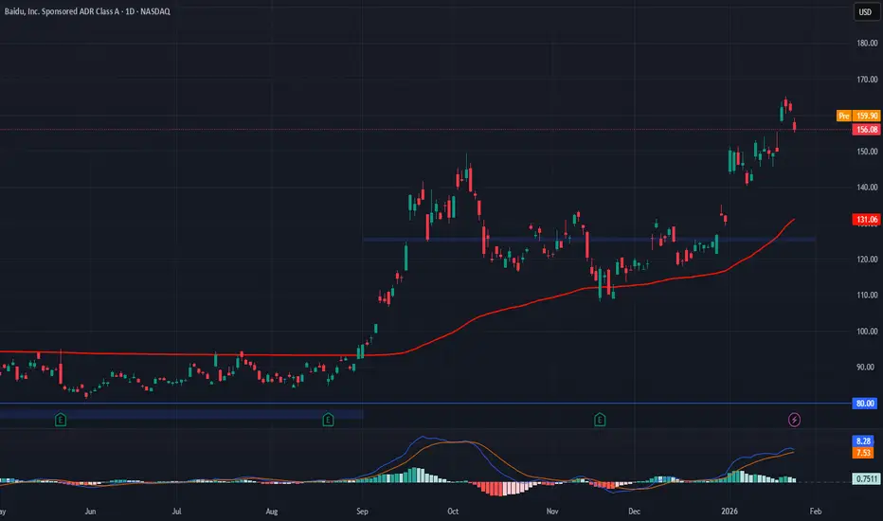
Task: Select the shaded support zone near 125
Action: 589,240
